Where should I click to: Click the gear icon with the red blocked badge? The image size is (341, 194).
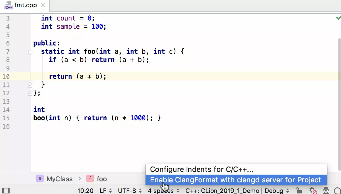pyautogui.click(x=313, y=191)
